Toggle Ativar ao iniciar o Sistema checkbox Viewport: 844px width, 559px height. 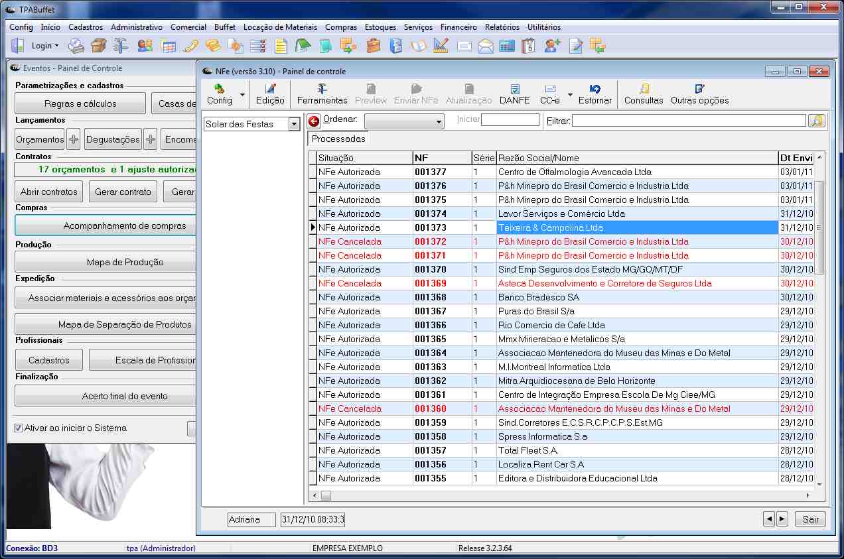pos(19,428)
